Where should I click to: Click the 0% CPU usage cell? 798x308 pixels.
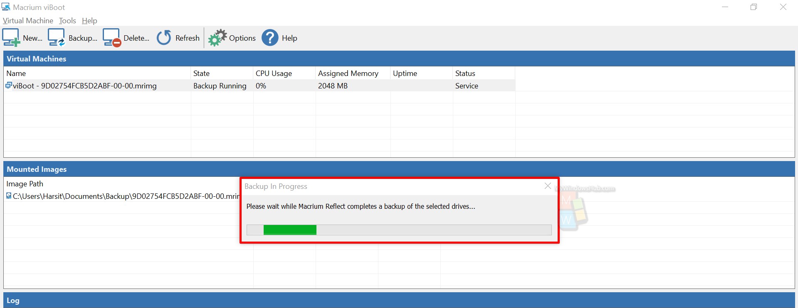(261, 86)
